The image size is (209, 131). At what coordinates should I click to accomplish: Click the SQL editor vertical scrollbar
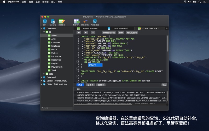[x=167, y=43]
